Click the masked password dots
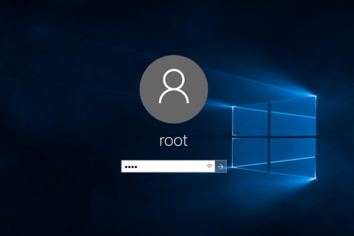The width and height of the screenshot is (354, 236). pyautogui.click(x=131, y=167)
